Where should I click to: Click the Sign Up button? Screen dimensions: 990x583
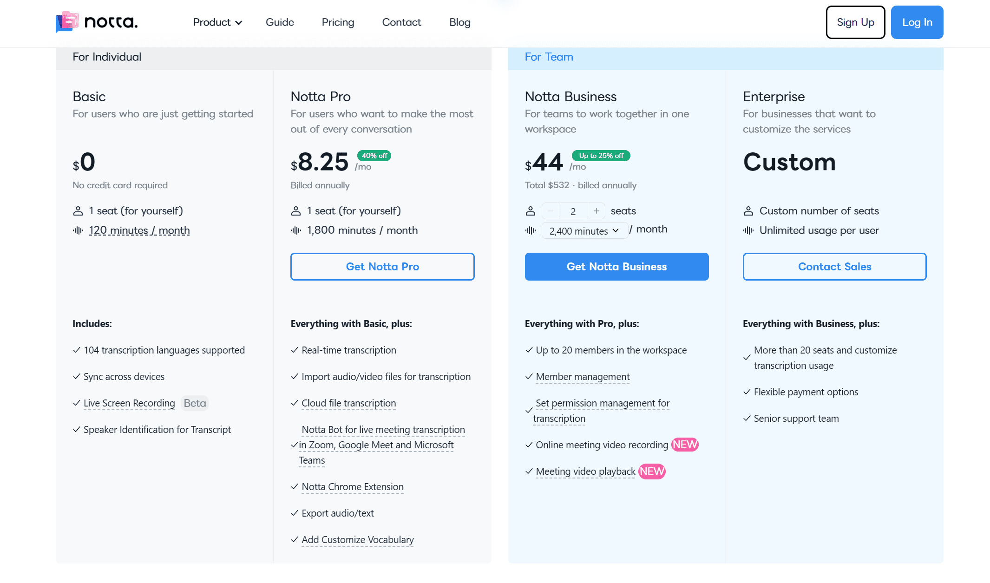click(855, 21)
